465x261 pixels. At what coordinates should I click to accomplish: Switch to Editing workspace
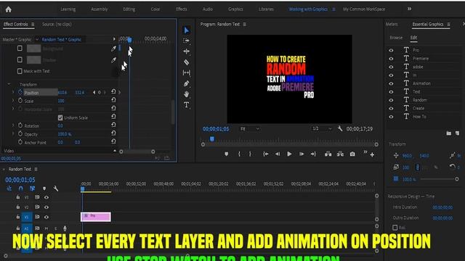[x=129, y=9]
